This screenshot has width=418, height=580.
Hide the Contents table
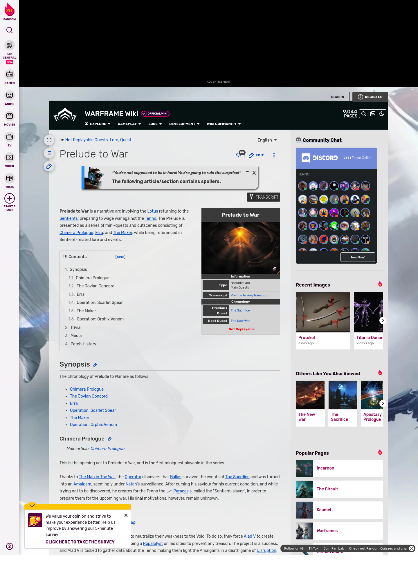pyautogui.click(x=120, y=257)
